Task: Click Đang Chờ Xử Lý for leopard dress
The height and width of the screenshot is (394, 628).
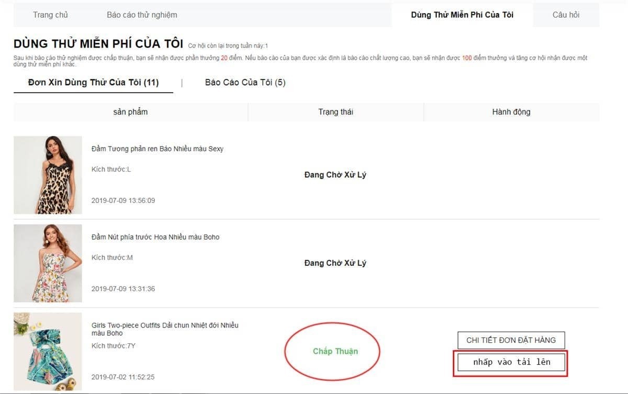Action: tap(335, 175)
